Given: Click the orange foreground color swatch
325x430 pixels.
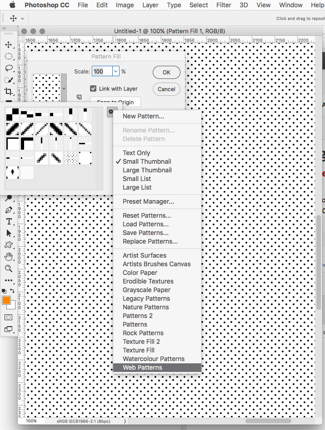Looking at the screenshot, I should click(x=6, y=300).
